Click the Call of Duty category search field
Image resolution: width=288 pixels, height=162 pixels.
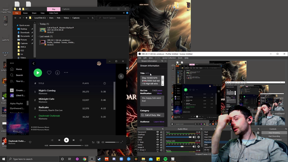152,115
